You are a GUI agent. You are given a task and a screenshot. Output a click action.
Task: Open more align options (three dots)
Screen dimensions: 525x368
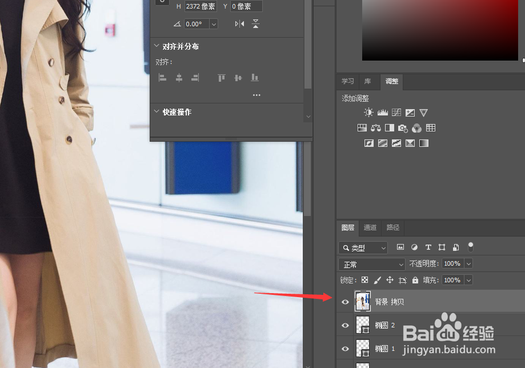(x=257, y=95)
